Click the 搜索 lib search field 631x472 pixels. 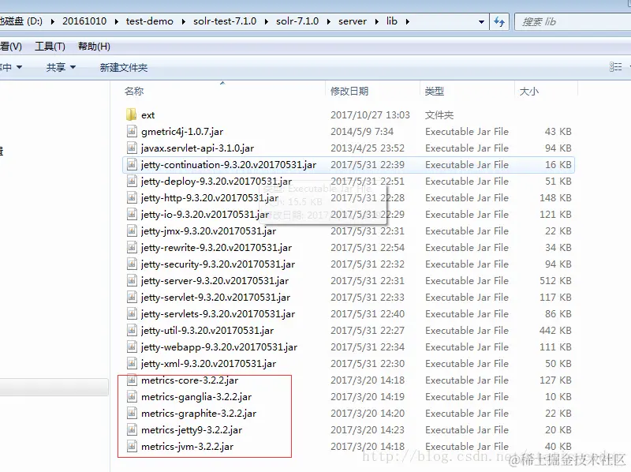click(573, 22)
